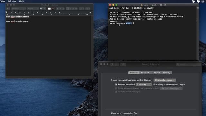
Task: Click the 'Password:' line in Terminal
Action: (x=114, y=21)
